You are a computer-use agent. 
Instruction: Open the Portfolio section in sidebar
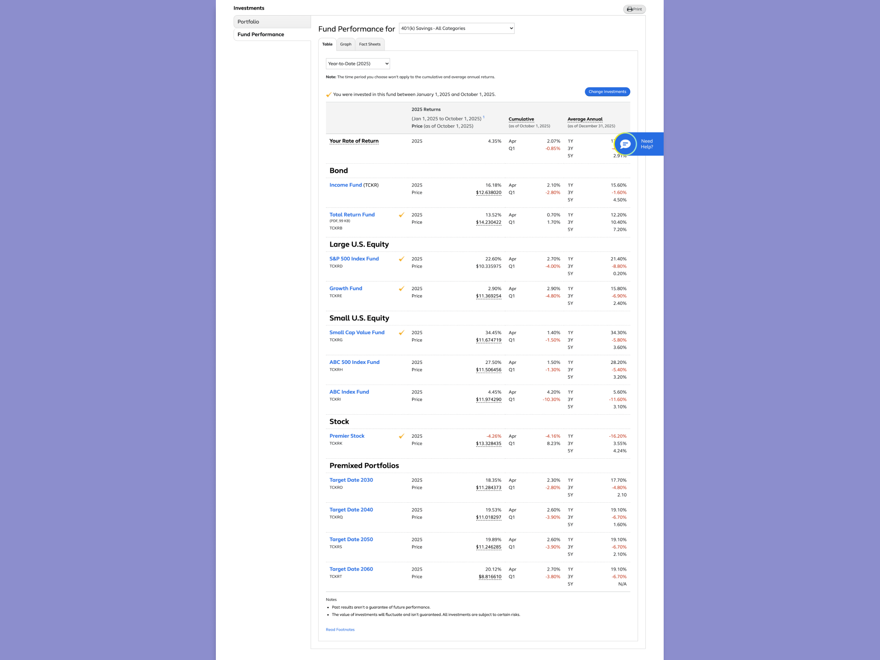coord(272,22)
